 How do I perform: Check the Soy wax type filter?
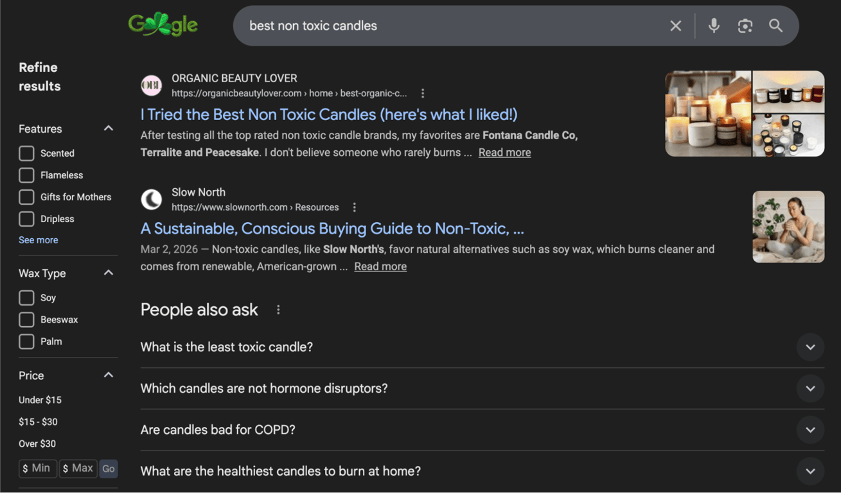click(x=26, y=297)
